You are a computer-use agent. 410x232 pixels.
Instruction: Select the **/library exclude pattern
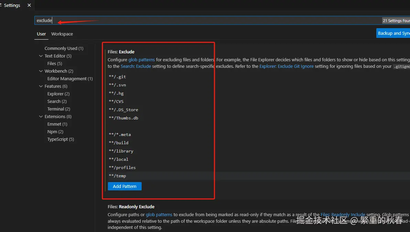(121, 151)
